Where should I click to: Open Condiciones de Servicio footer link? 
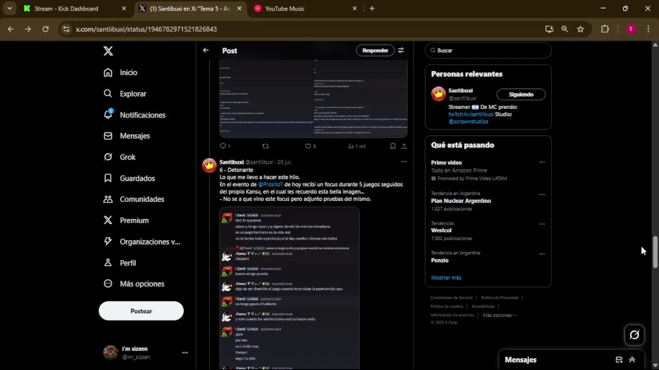point(452,298)
